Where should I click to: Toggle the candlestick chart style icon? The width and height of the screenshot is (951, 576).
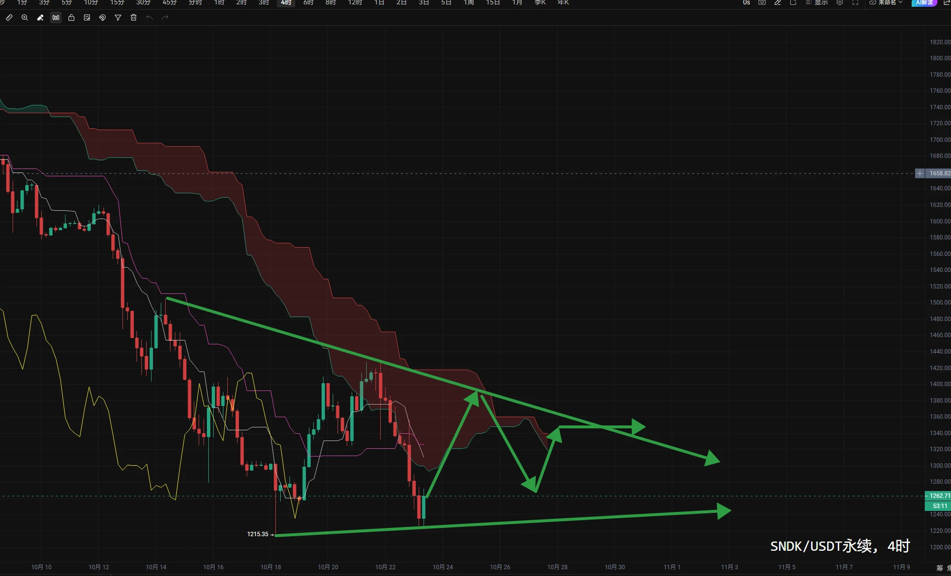[x=56, y=17]
